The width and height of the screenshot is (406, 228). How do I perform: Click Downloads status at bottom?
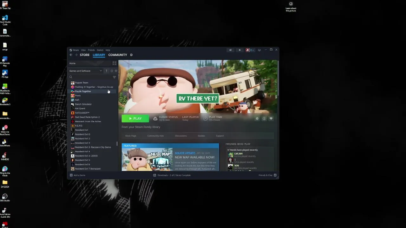point(172,175)
